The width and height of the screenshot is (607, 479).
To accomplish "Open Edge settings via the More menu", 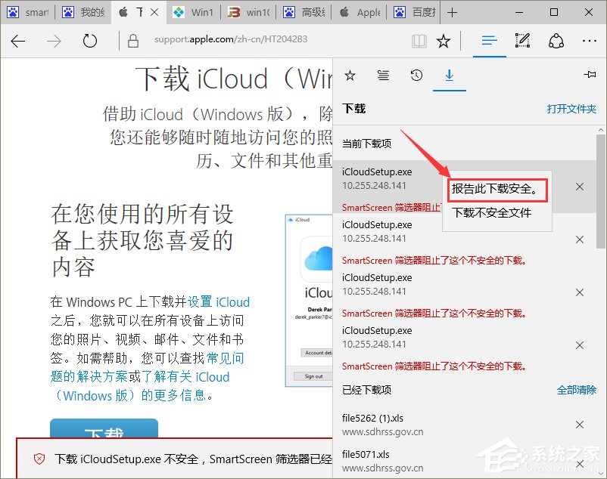I will pyautogui.click(x=590, y=41).
